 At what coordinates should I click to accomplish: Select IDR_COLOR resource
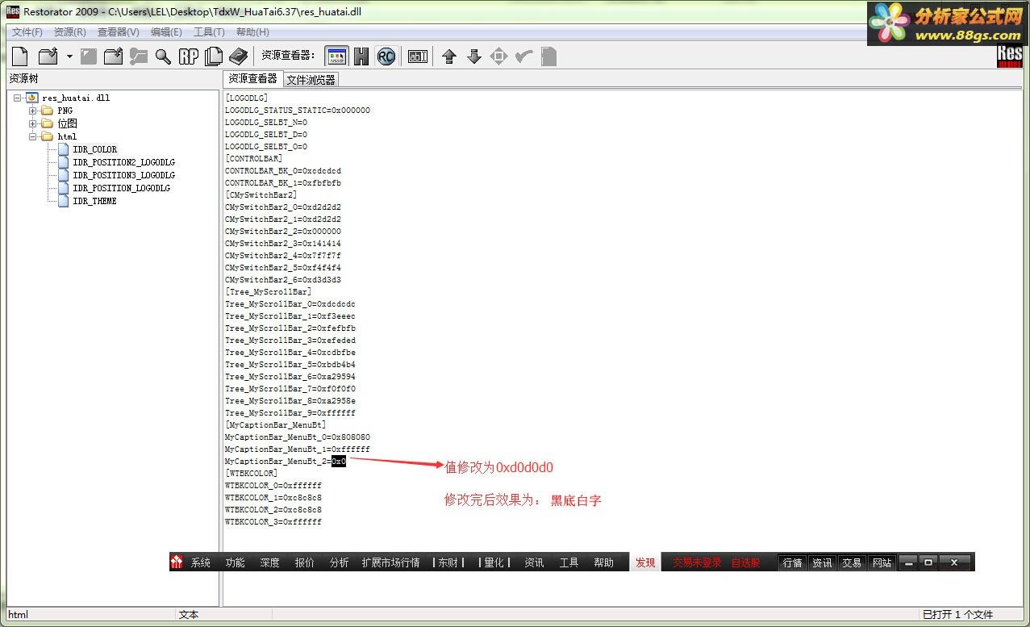94,149
